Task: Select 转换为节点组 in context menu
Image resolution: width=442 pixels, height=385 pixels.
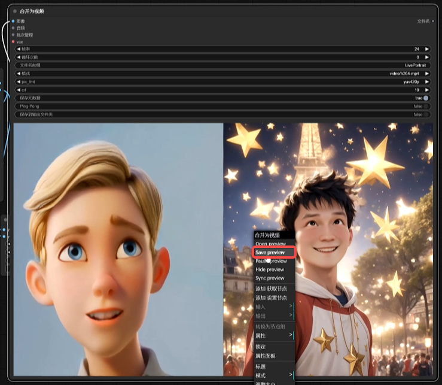Action: point(275,326)
